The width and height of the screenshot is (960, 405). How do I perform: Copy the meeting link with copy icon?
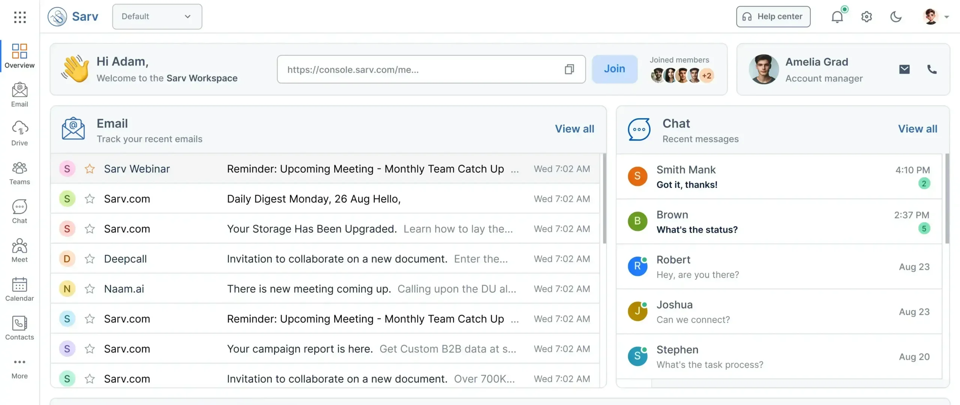point(569,69)
